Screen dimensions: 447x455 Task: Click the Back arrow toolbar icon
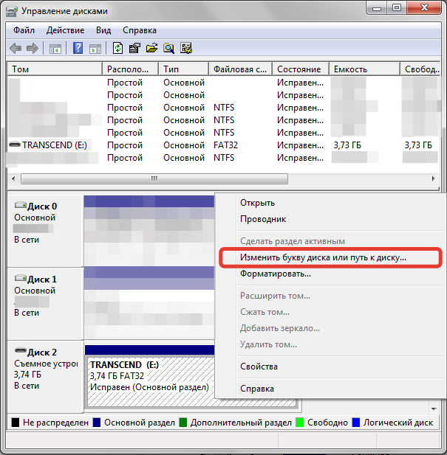click(x=16, y=49)
